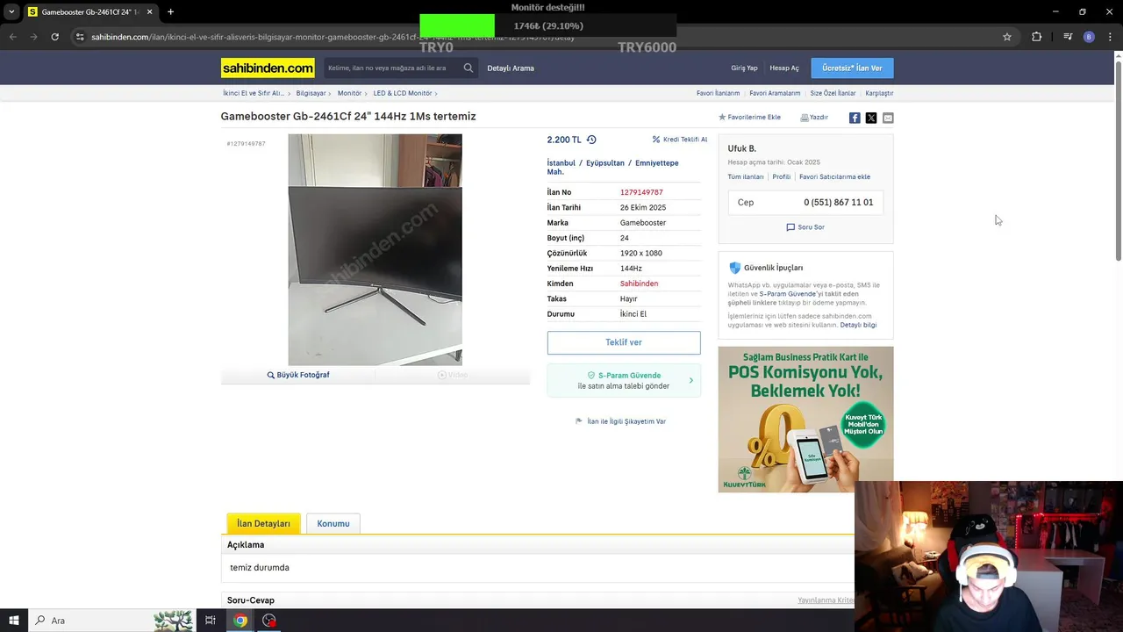Open Favori İlanlarım
The image size is (1123, 632).
[718, 93]
